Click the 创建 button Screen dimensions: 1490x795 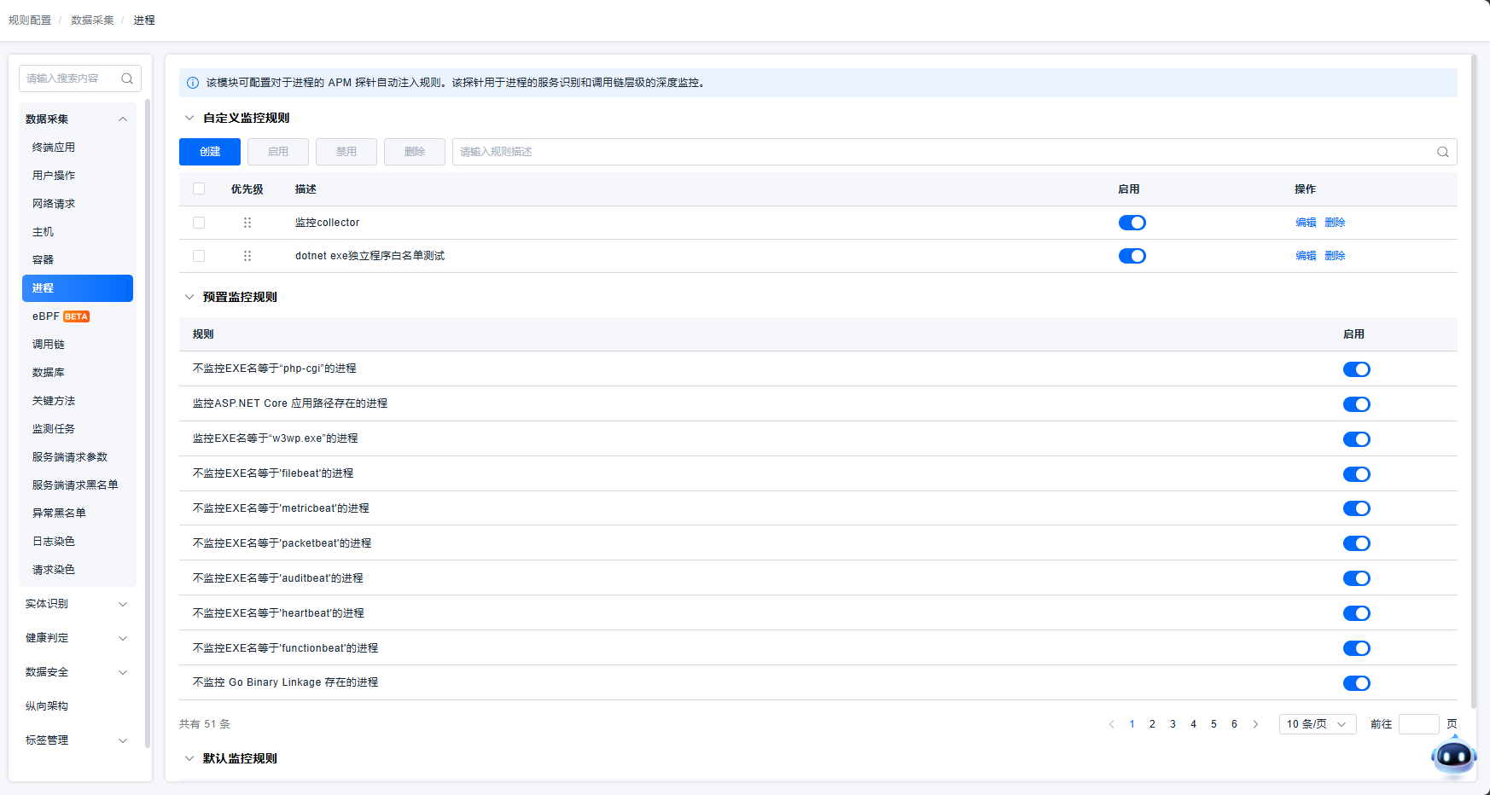pyautogui.click(x=210, y=152)
